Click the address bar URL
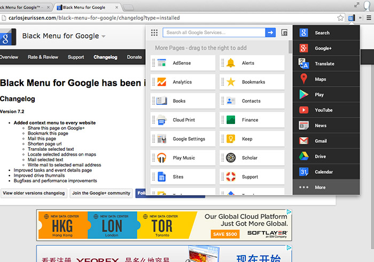Viewport: 374px width, 262px height. pyautogui.click(x=94, y=18)
